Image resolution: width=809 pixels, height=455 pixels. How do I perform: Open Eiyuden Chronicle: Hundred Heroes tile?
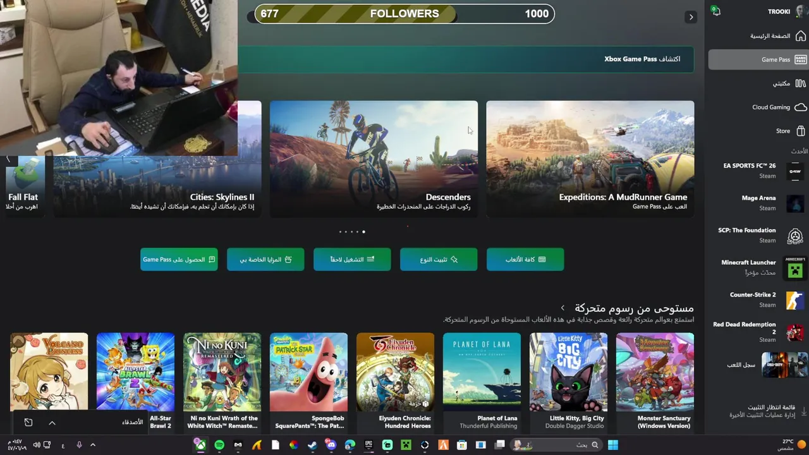[395, 382]
